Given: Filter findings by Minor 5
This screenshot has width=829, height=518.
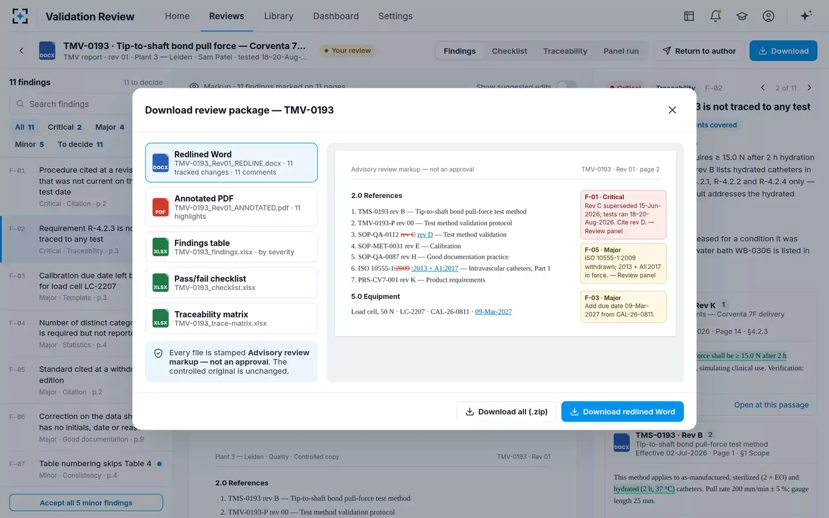Looking at the screenshot, I should tap(29, 144).
